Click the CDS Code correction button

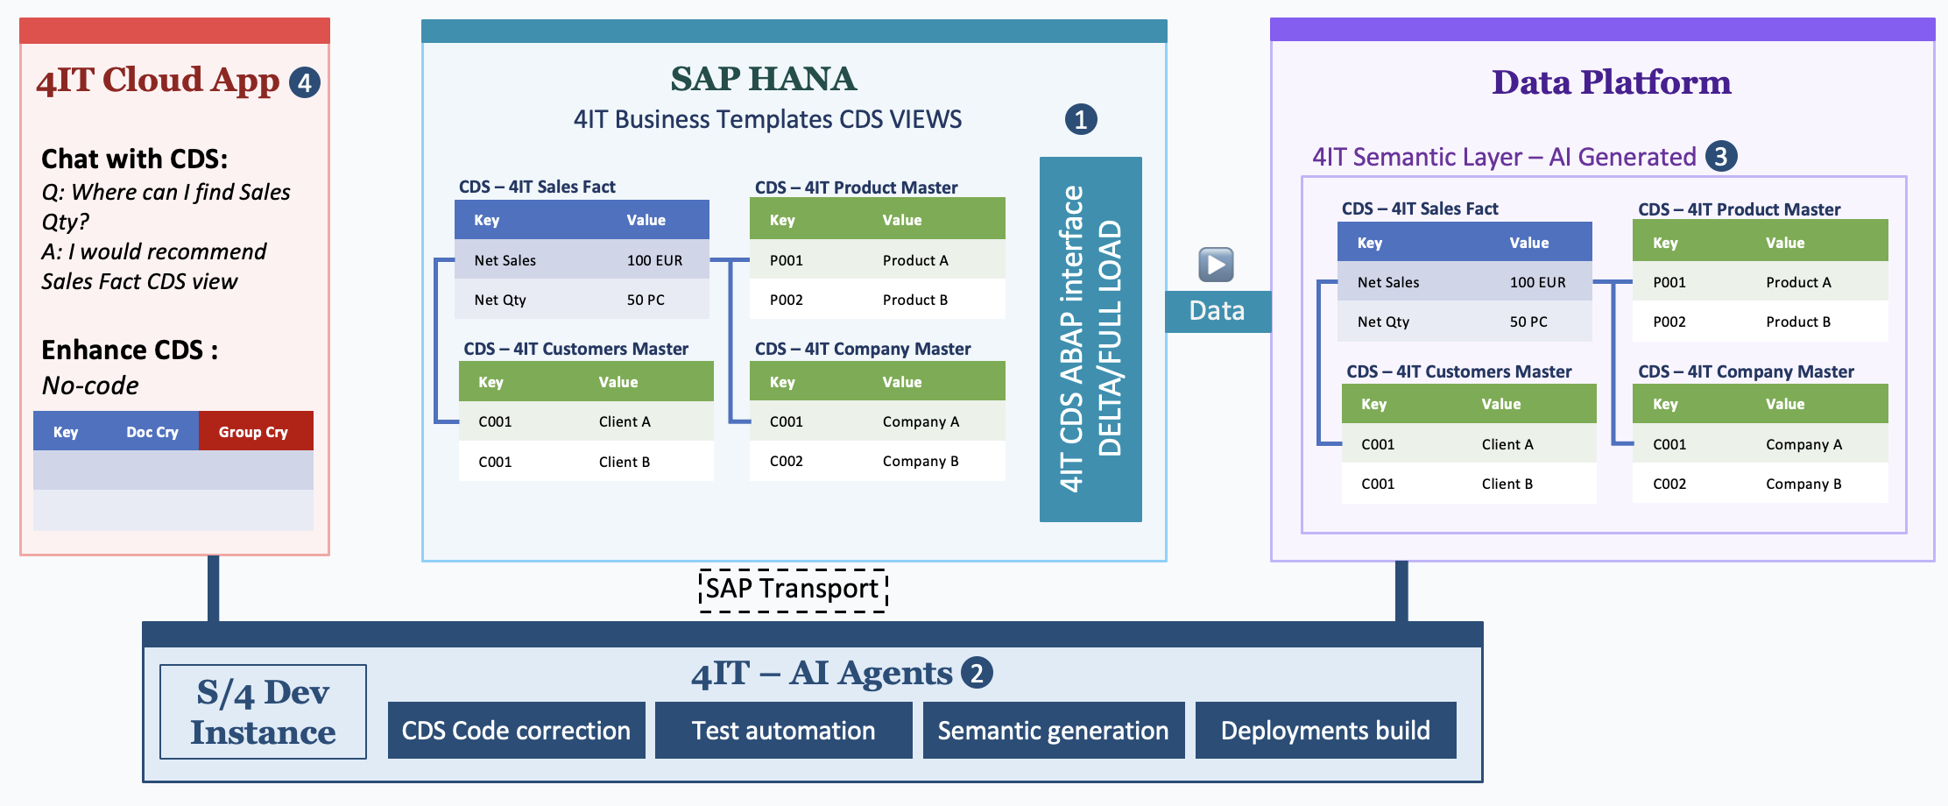tap(515, 730)
